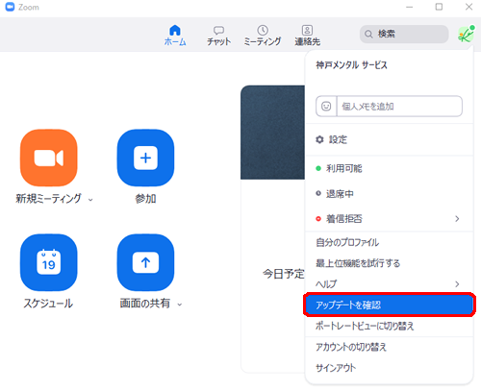Image resolution: width=481 pixels, height=391 pixels.
Task: Set status to Away (退席中)
Action: [389, 194]
